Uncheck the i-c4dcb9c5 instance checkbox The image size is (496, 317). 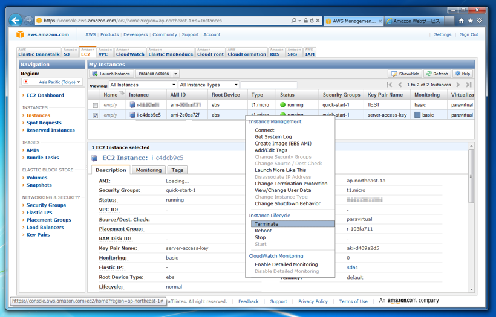95,115
